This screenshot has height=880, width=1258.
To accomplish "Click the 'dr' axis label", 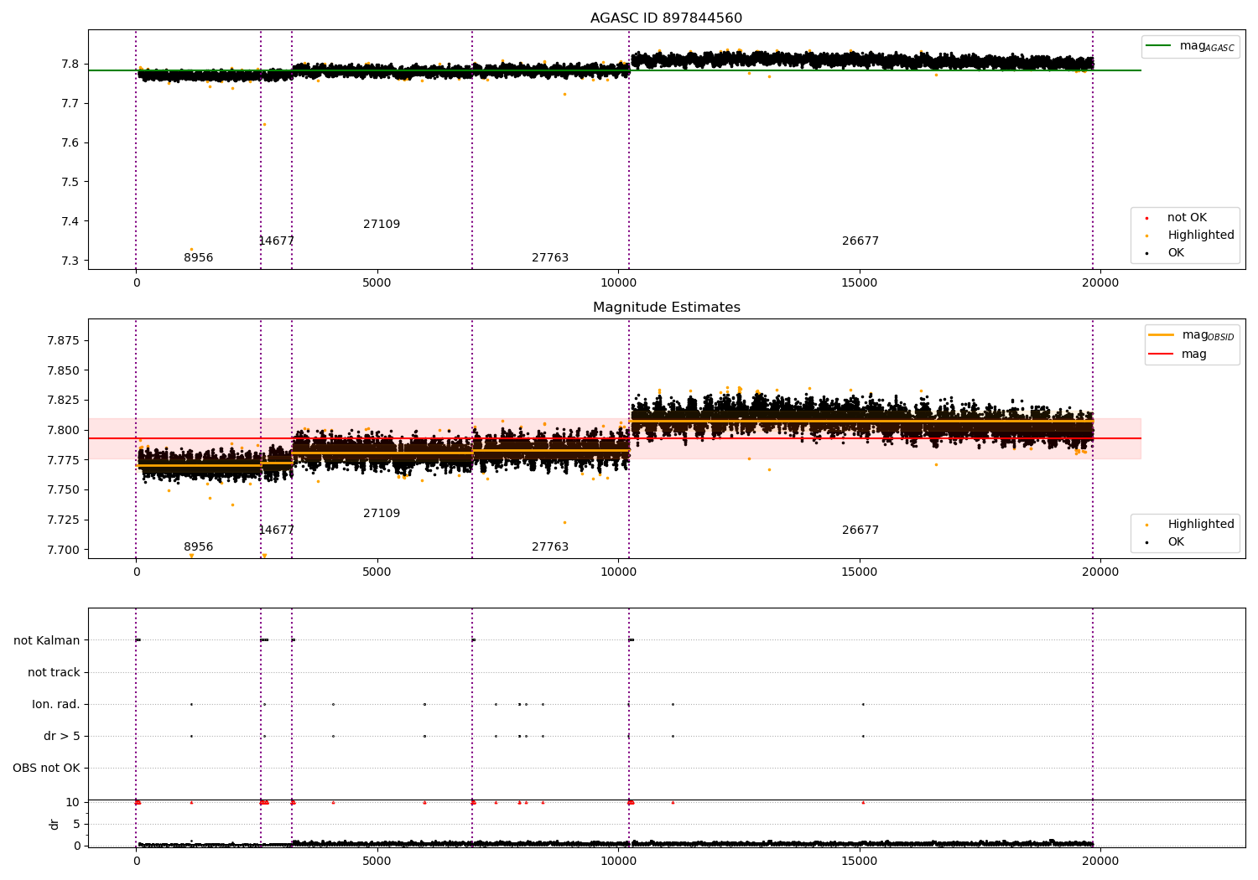I will tap(55, 824).
